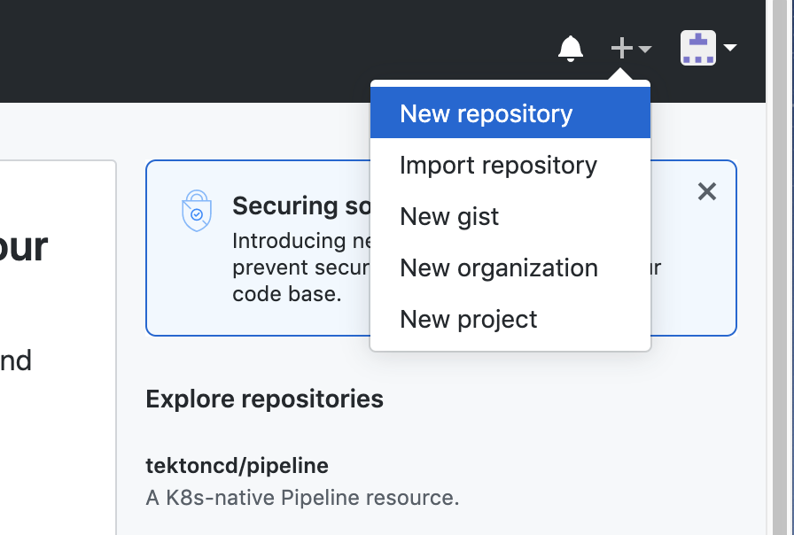Viewport: 794px width, 535px height.
Task: Click the shield security icon in banner
Action: [x=197, y=211]
